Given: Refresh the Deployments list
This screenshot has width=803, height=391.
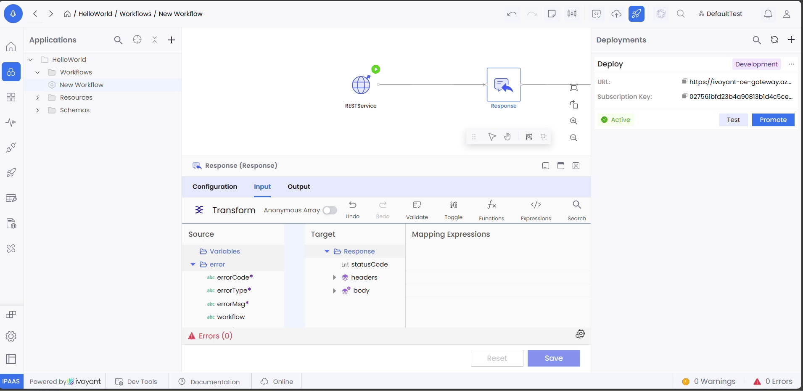Looking at the screenshot, I should 774,40.
